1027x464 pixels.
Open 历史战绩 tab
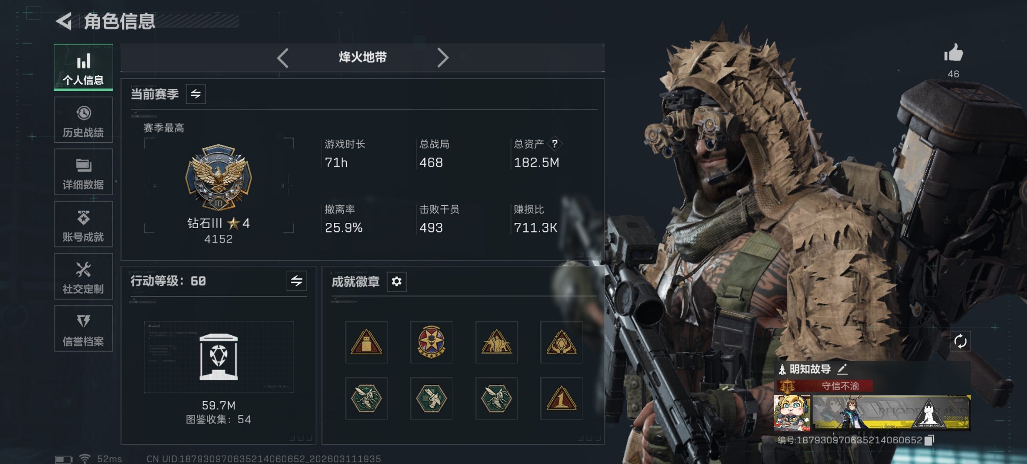tap(83, 120)
